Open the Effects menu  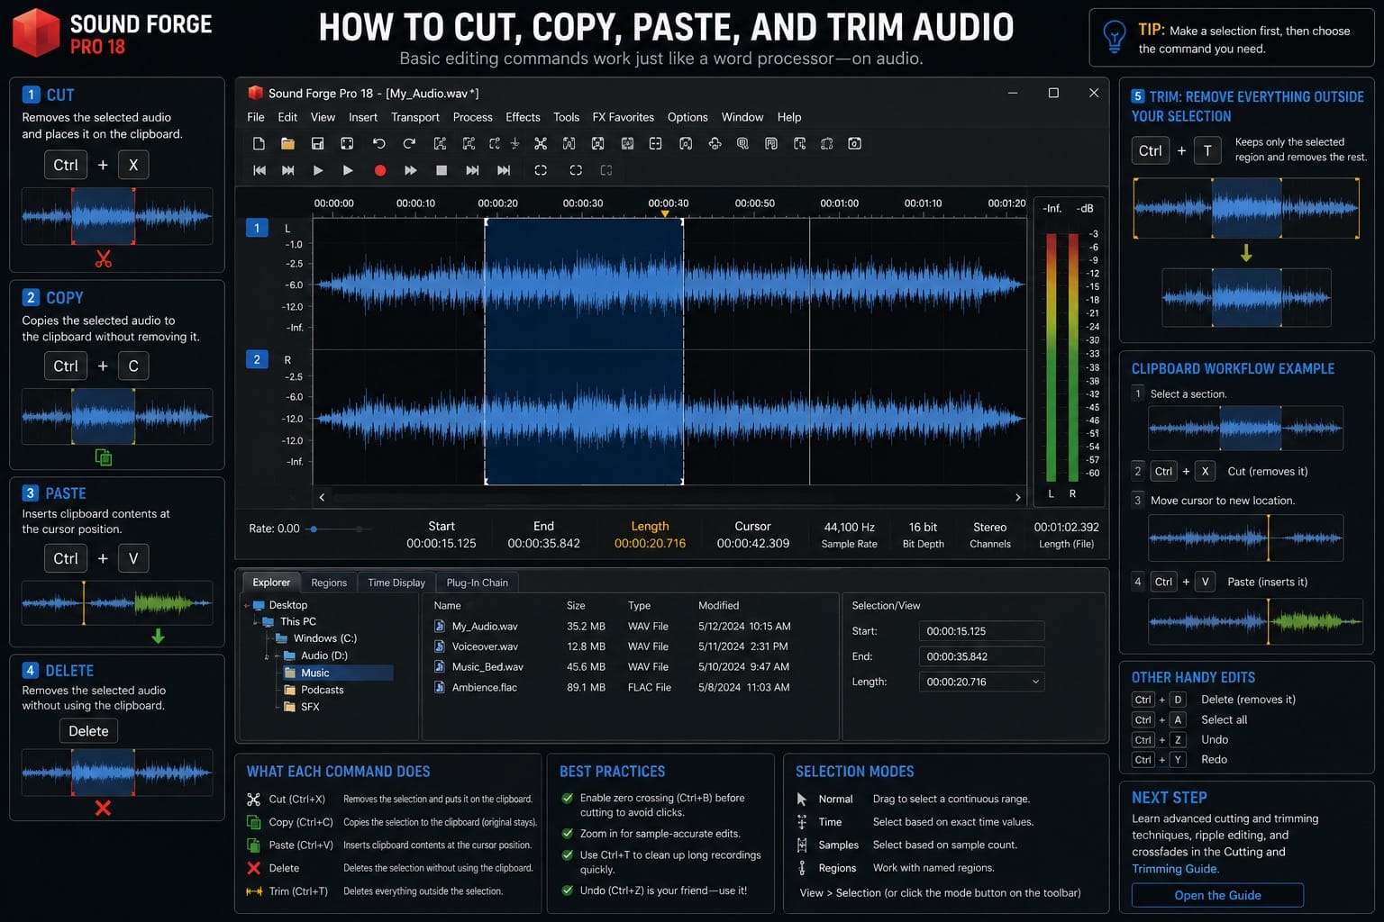pos(523,117)
